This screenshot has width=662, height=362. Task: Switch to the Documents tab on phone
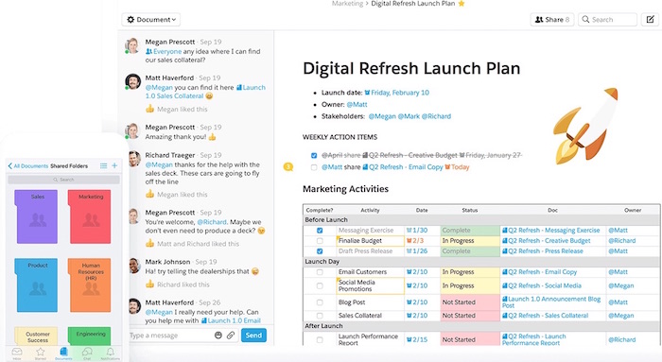[63, 353]
